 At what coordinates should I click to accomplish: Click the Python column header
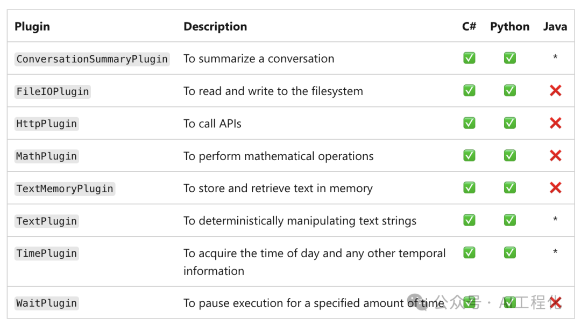tap(509, 27)
